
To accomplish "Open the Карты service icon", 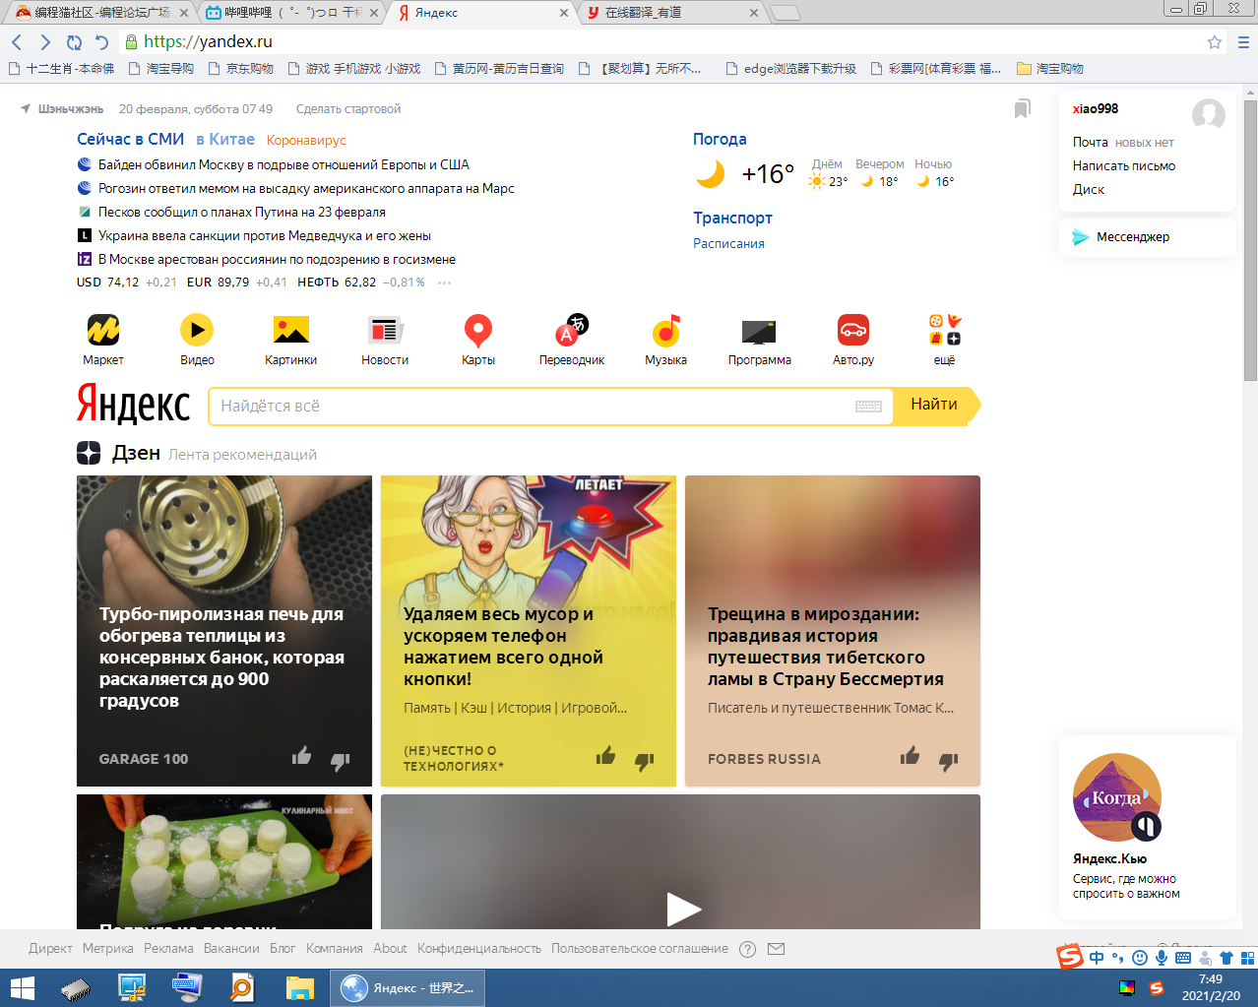I will (x=478, y=331).
